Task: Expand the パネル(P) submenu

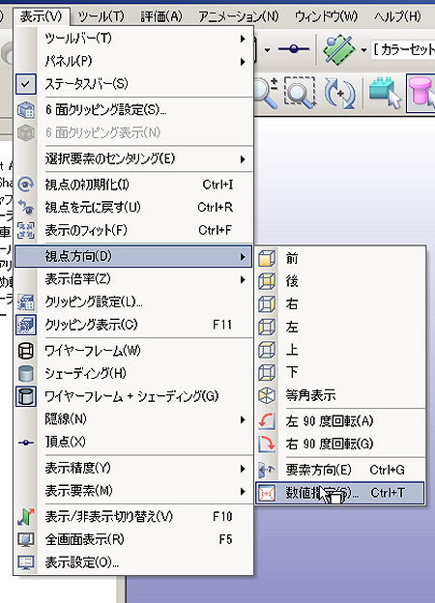Action: 133,61
